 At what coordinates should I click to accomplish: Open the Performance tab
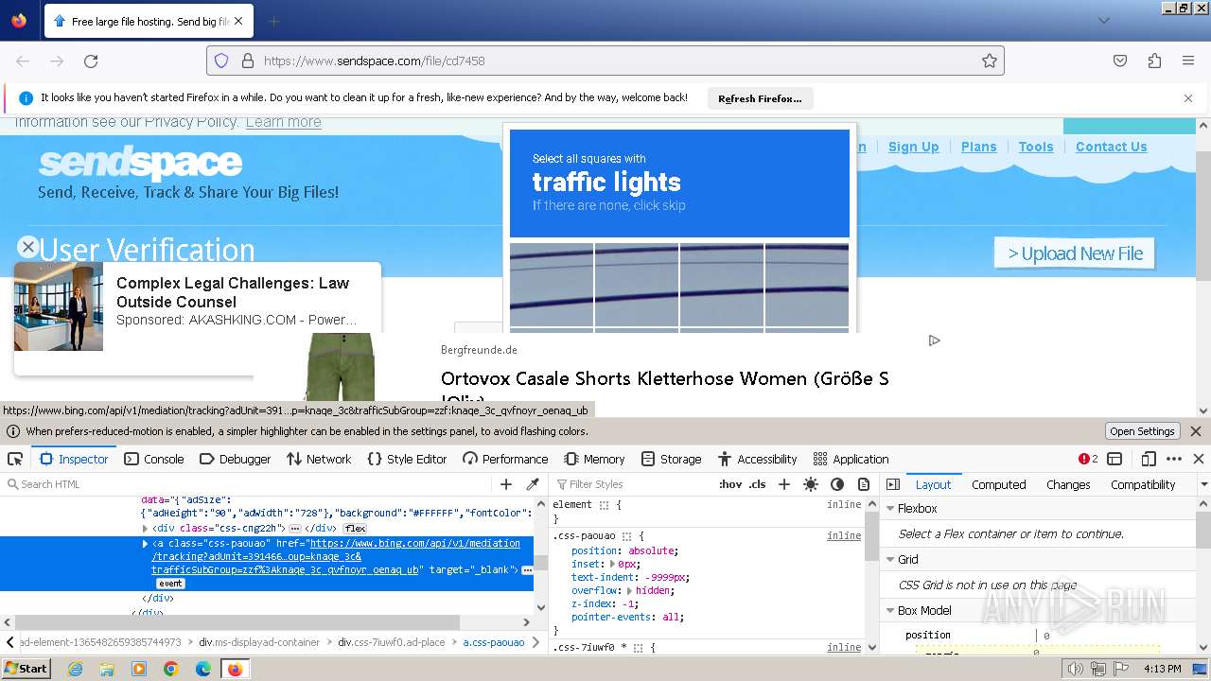coord(505,459)
